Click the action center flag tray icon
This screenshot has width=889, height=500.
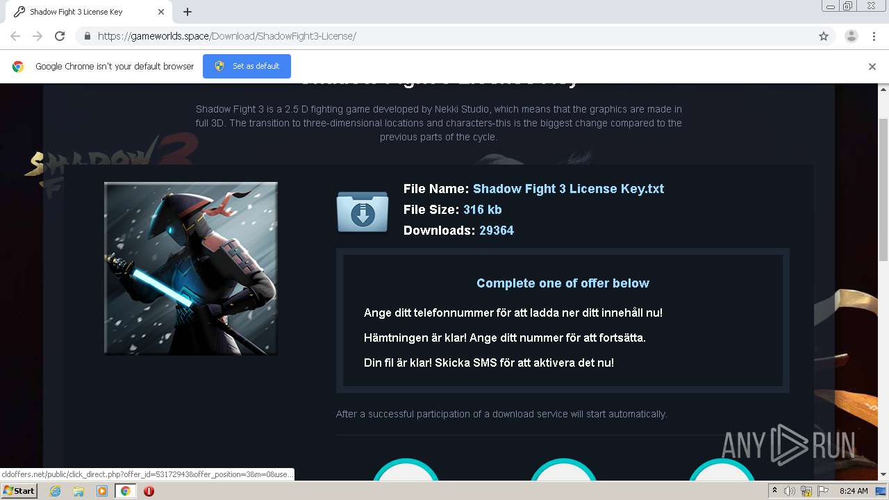(x=823, y=491)
